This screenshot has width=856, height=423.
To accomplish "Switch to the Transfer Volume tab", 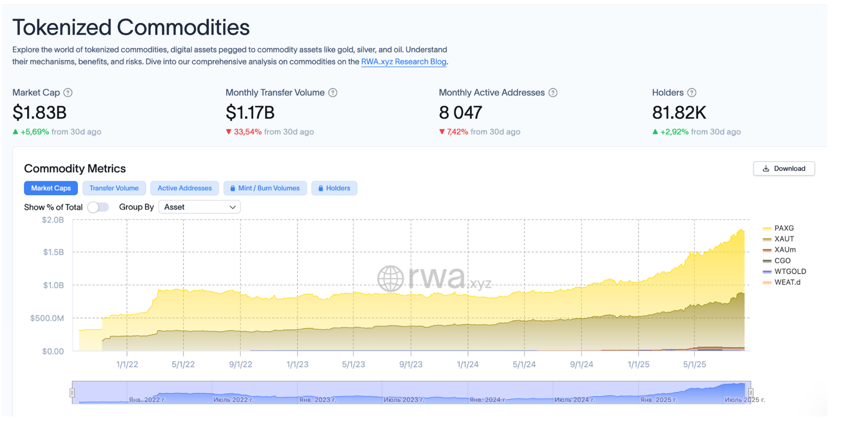I will (x=114, y=189).
